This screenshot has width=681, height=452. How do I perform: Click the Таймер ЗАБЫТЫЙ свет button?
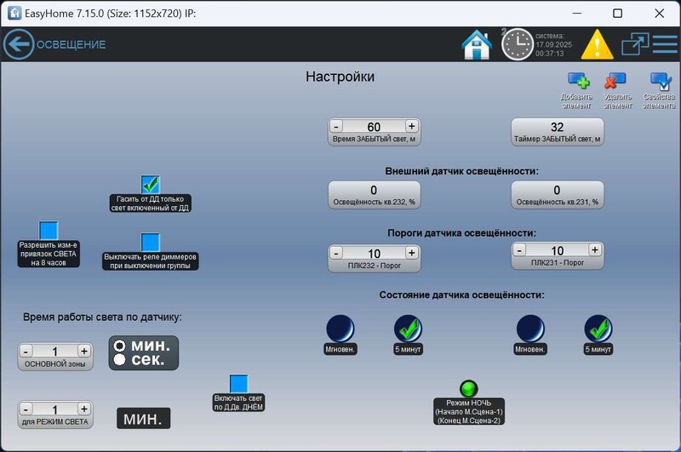tap(557, 131)
